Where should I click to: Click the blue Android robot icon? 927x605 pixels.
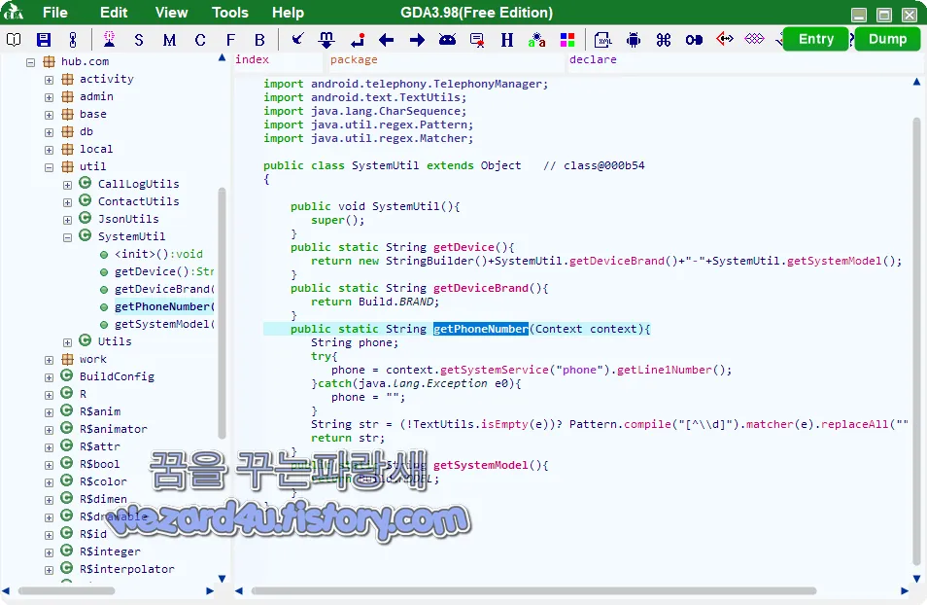[634, 40]
